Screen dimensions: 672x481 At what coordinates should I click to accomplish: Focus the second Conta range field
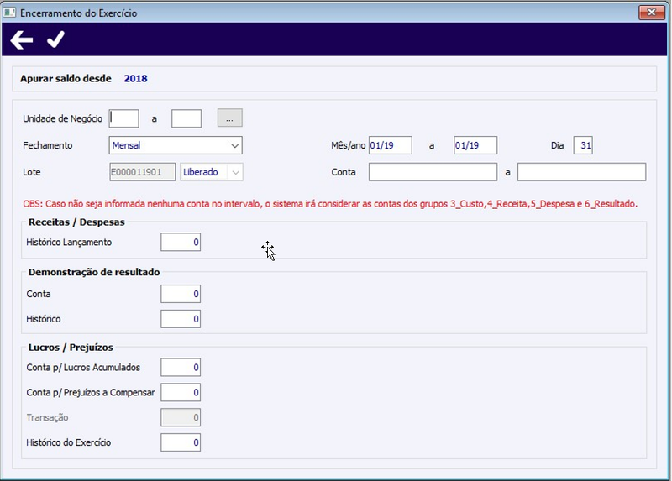click(581, 172)
